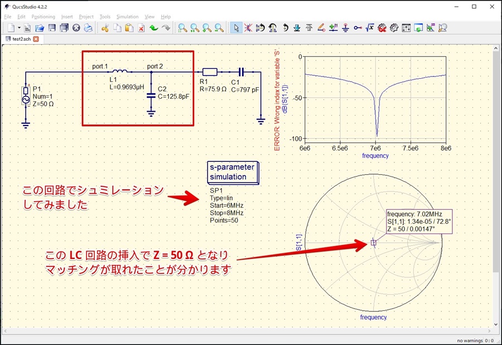Zoom to fit the whole schematic
This screenshot has width=502, height=345.
click(x=183, y=28)
